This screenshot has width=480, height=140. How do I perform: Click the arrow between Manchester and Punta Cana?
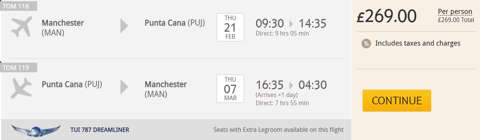(x=124, y=26)
